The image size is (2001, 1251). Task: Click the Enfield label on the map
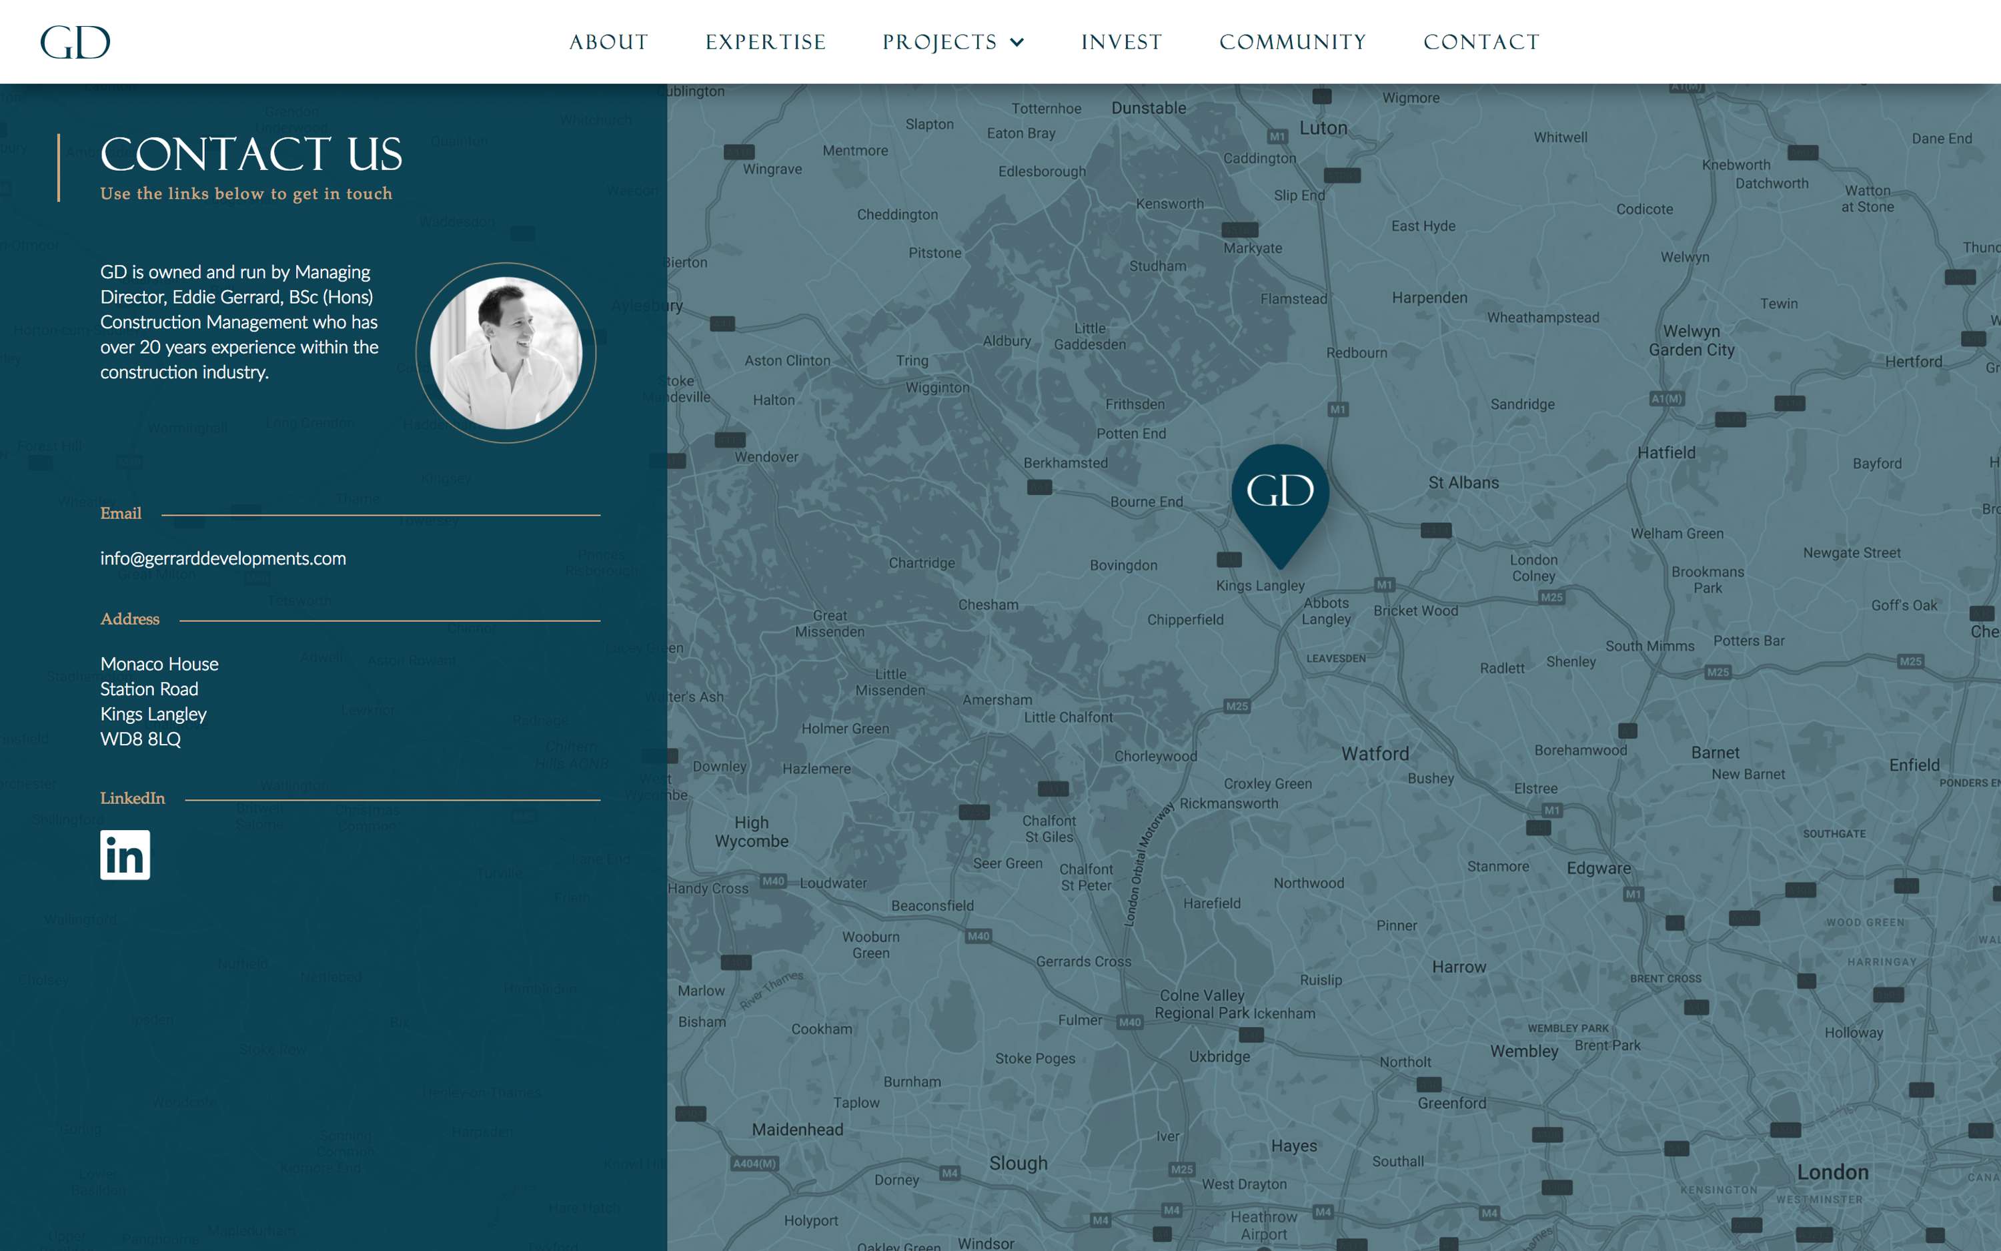[1914, 765]
